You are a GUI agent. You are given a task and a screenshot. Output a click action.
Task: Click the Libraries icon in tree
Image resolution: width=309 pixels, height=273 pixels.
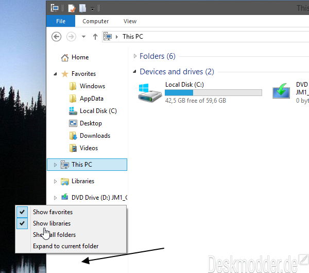pos(65,181)
